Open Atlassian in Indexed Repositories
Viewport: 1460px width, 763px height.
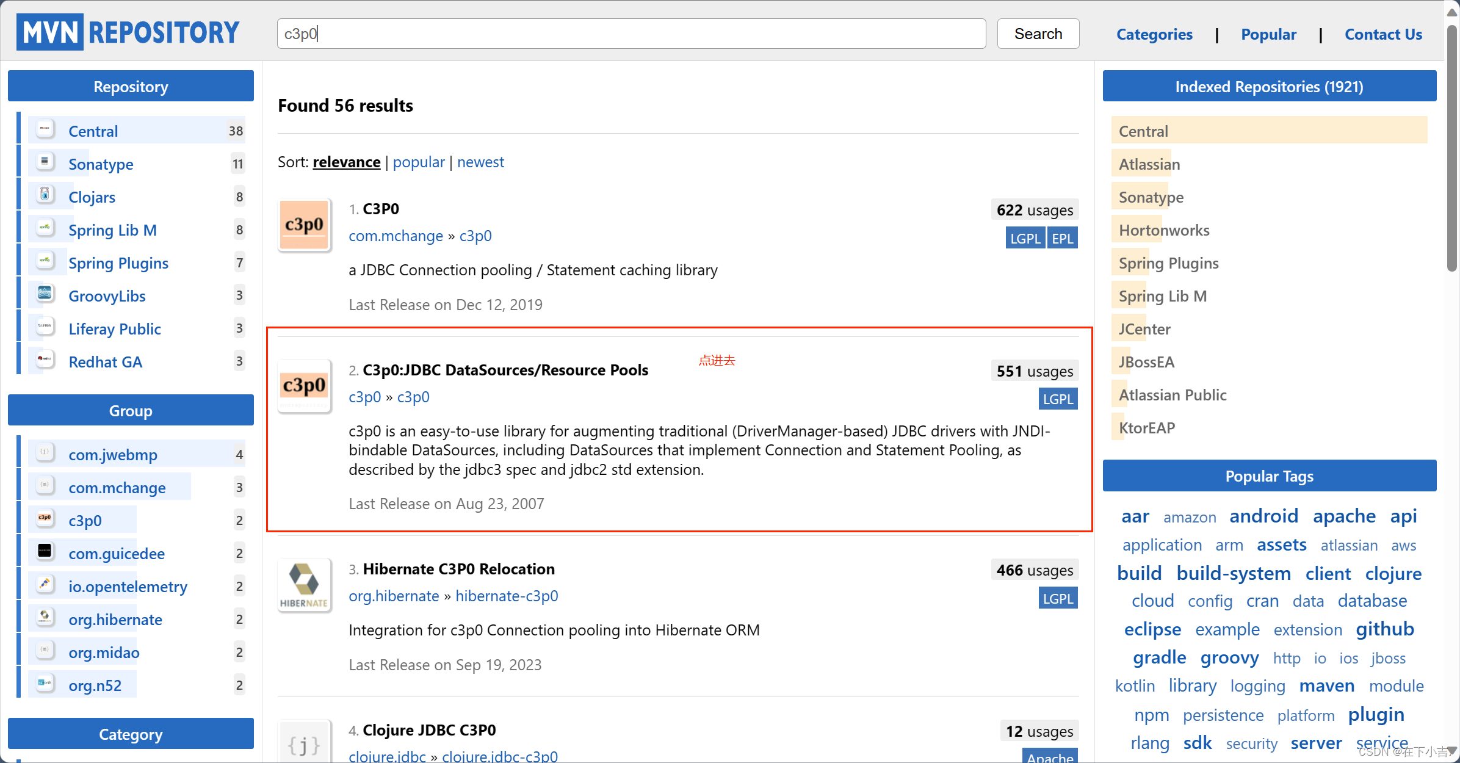point(1149,164)
